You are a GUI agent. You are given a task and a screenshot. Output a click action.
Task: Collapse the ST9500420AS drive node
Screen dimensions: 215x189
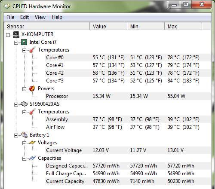point(16,104)
